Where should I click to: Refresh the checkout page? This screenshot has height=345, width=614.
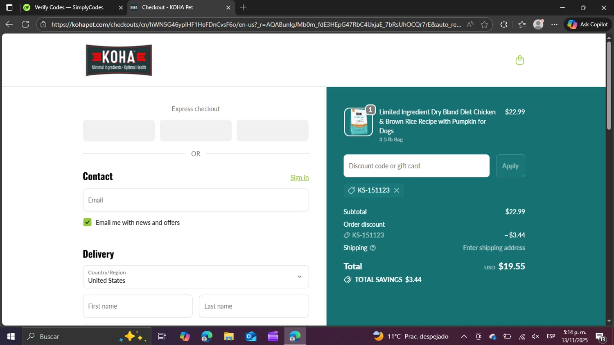(25, 25)
